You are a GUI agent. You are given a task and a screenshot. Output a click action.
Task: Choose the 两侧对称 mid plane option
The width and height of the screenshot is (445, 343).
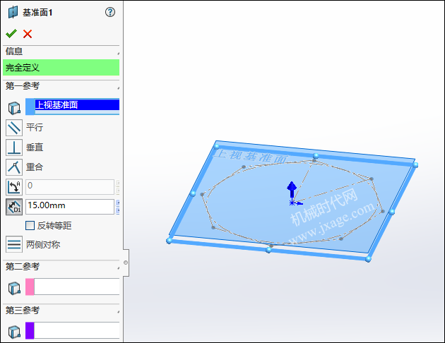tap(14, 244)
